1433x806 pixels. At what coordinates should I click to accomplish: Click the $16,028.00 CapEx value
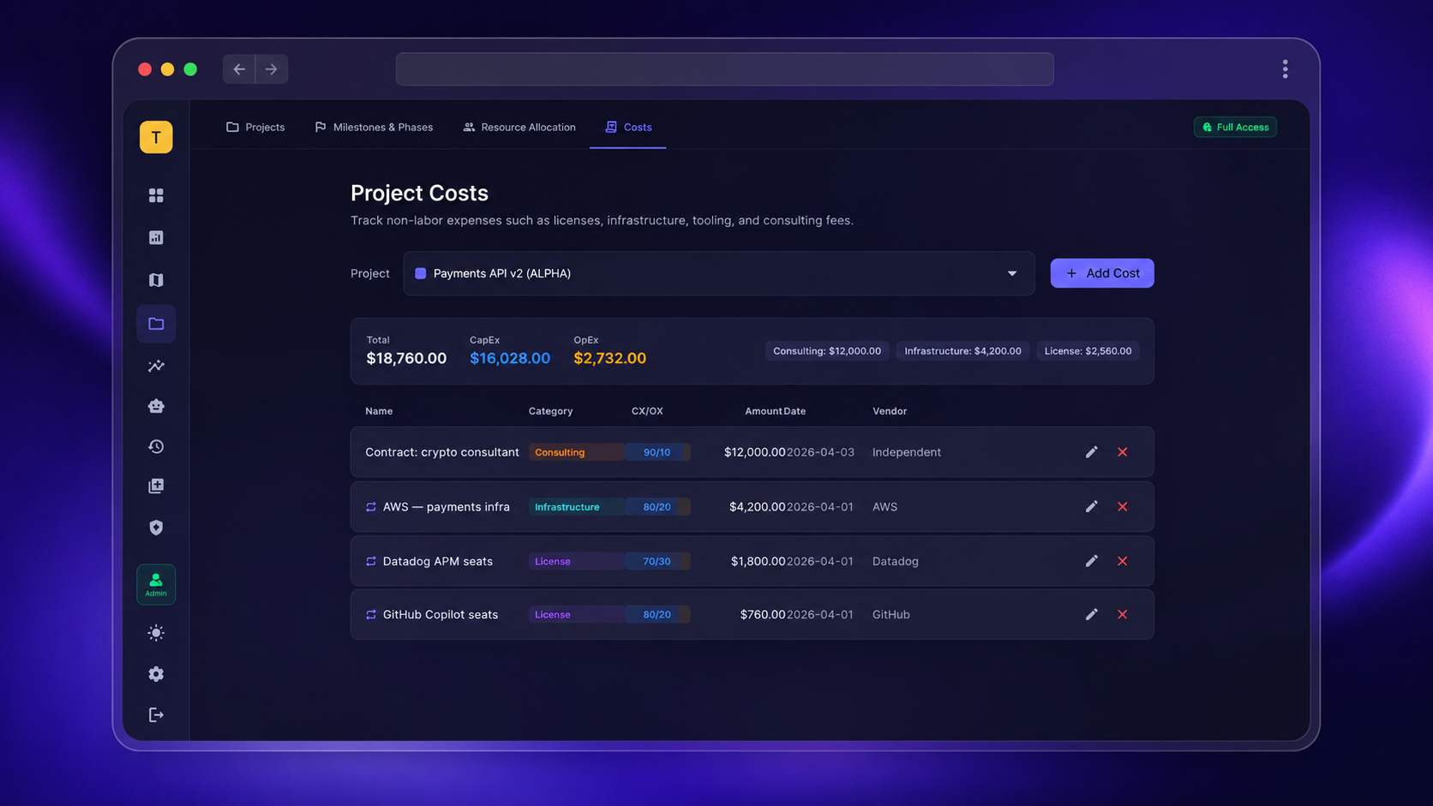coord(510,358)
